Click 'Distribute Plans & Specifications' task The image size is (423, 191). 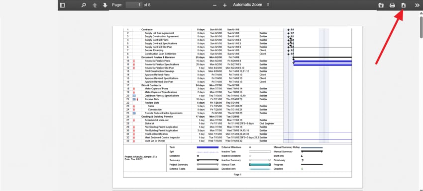click(x=162, y=96)
